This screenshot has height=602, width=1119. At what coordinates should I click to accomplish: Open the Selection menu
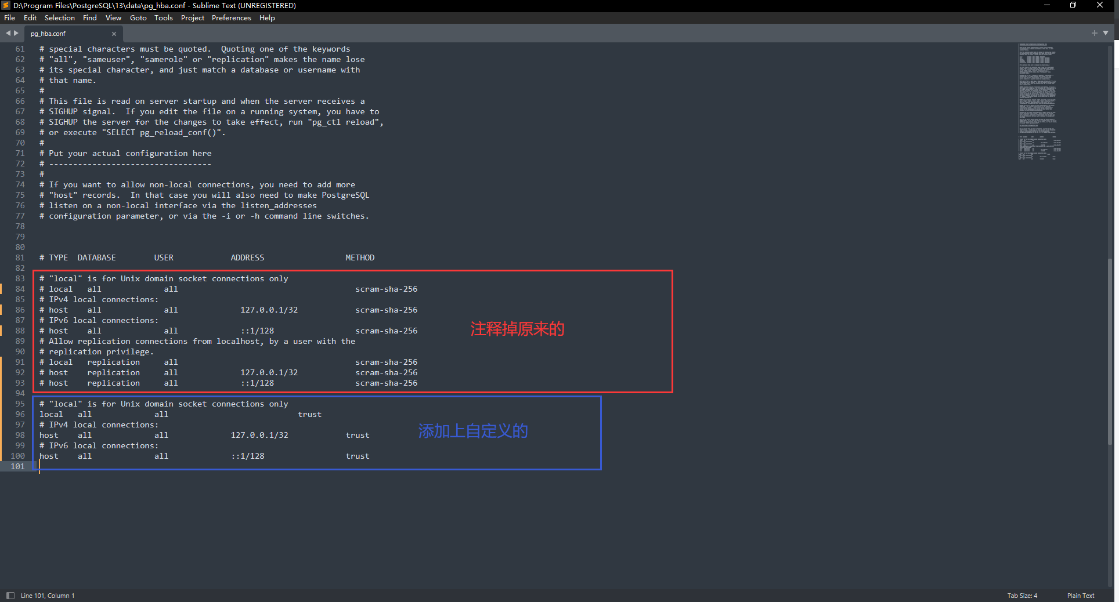pyautogui.click(x=59, y=18)
